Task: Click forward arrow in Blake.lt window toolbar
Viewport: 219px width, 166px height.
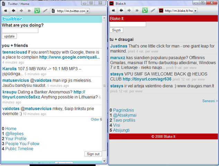Action: [129, 10]
